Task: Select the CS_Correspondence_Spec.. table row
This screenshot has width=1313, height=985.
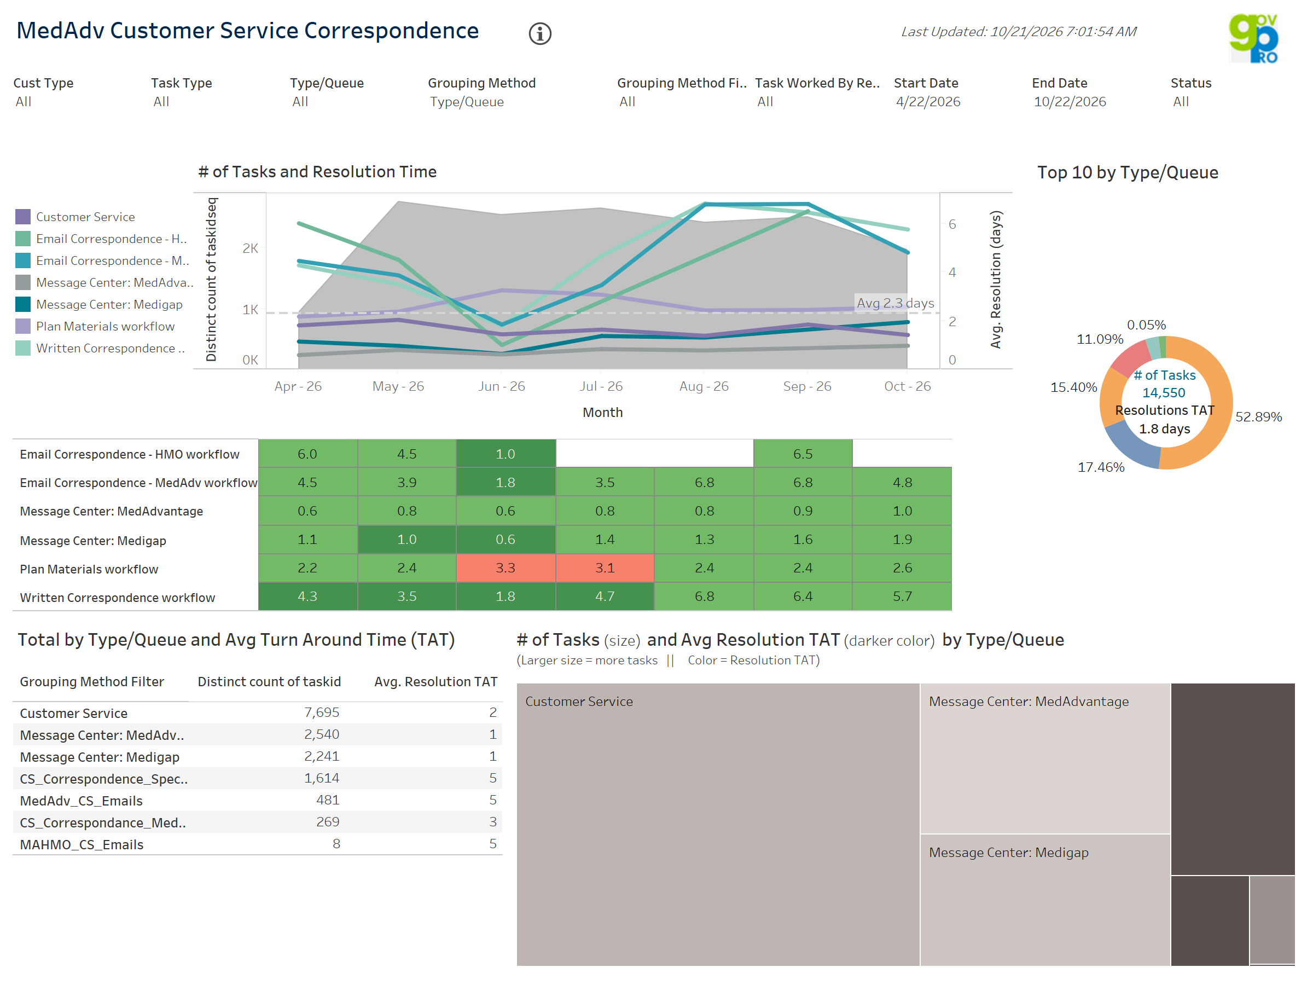Action: pos(258,779)
